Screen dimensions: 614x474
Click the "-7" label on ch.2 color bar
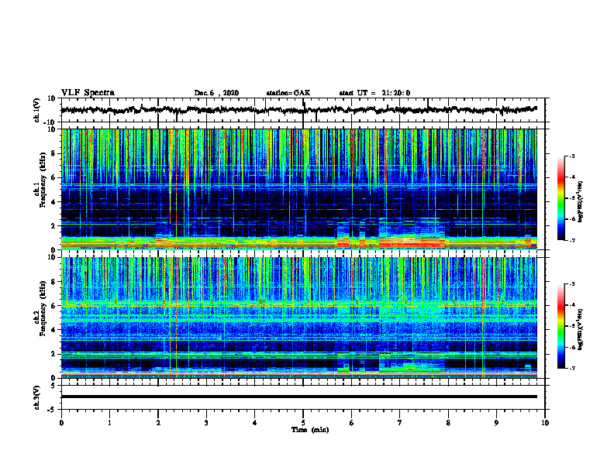571,368
